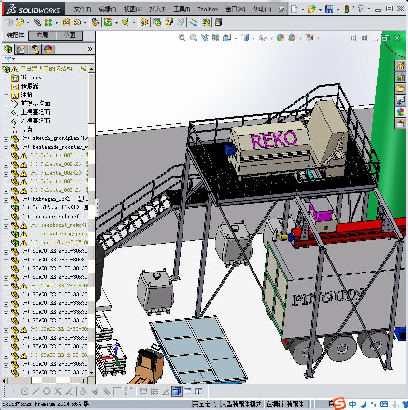Image resolution: width=408 pixels, height=410 pixels.
Task: Click the New document icon
Action: (295, 9)
